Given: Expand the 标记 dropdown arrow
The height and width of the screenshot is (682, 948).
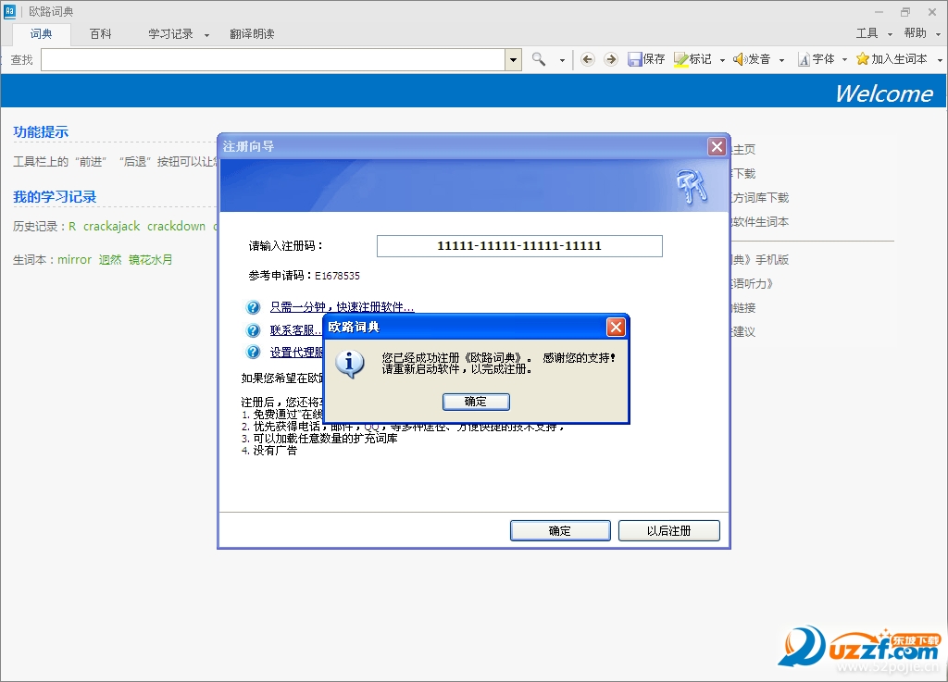Looking at the screenshot, I should [x=722, y=60].
